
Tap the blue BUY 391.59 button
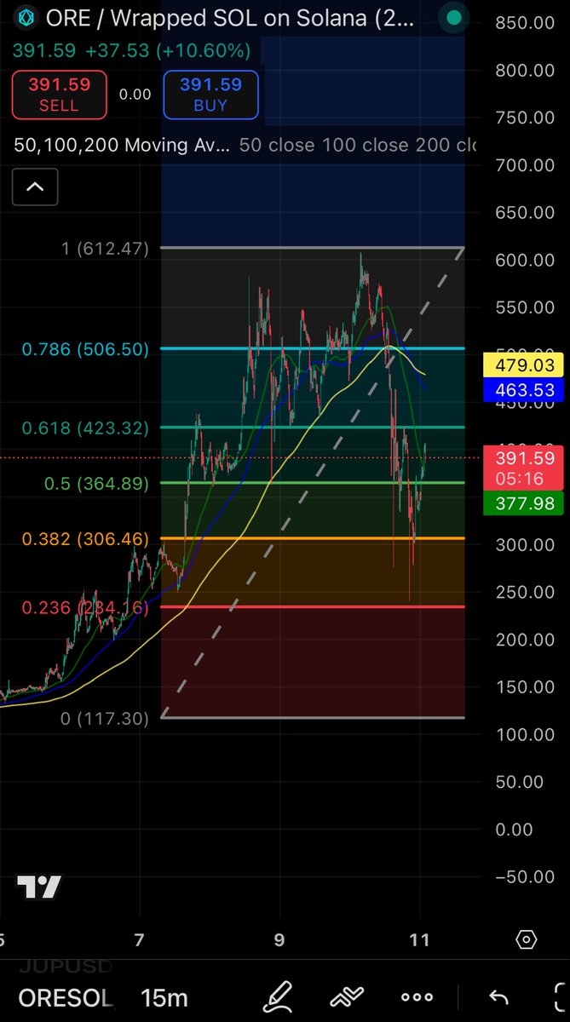210,94
